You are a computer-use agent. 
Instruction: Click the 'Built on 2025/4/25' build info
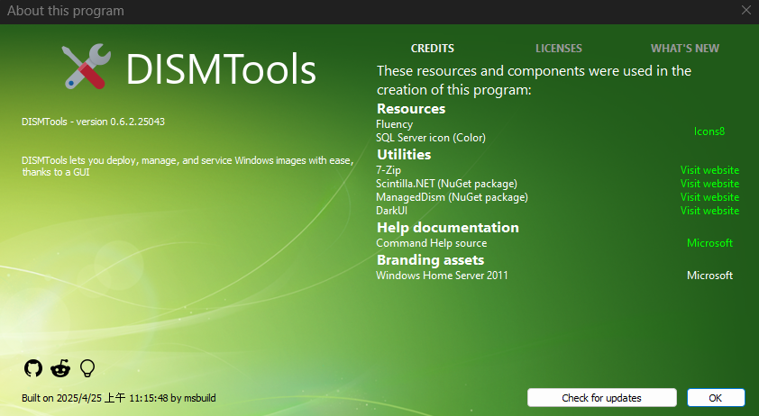click(119, 398)
